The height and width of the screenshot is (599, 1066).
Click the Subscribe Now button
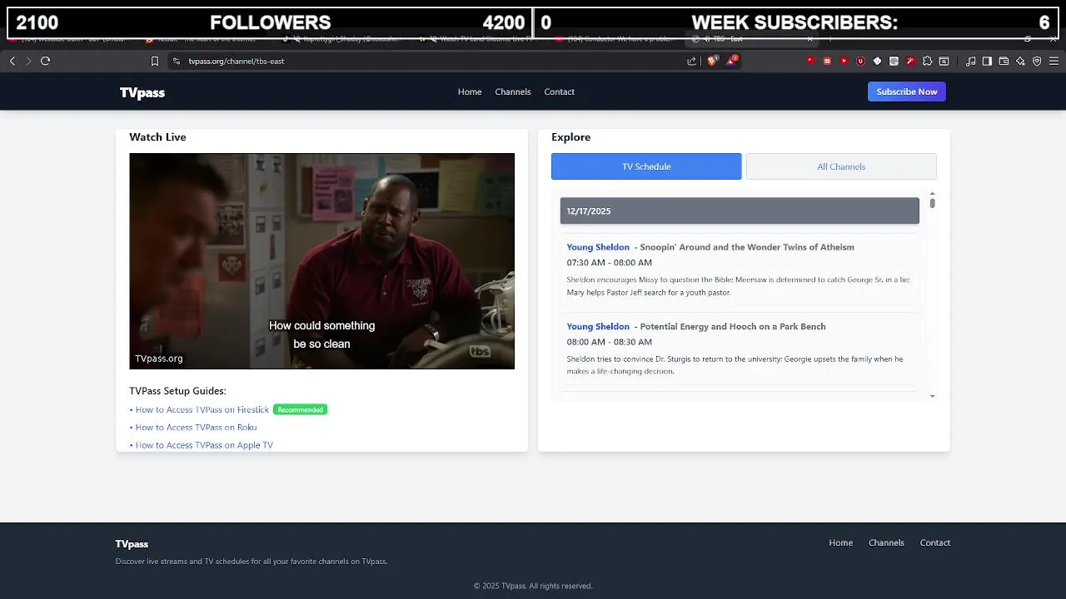pos(907,92)
